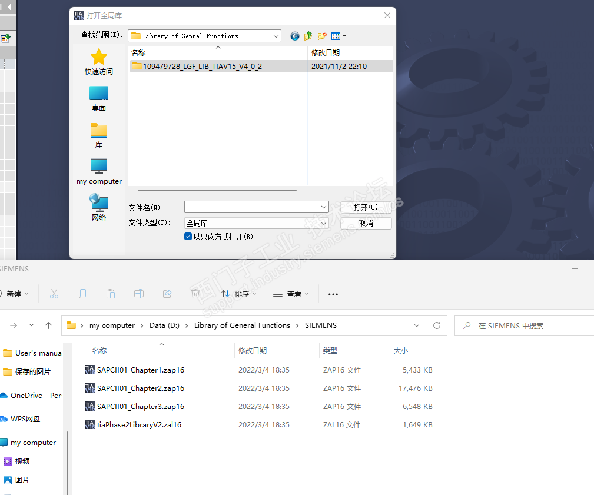The image size is (594, 495).
Task: Sort Explorer files by Type (类型) column
Action: pyautogui.click(x=354, y=351)
